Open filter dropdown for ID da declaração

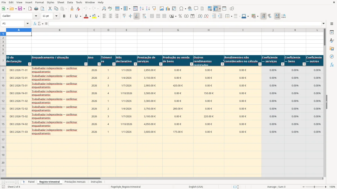click(29, 64)
